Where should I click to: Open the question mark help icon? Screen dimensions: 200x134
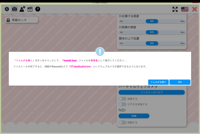(38, 9)
